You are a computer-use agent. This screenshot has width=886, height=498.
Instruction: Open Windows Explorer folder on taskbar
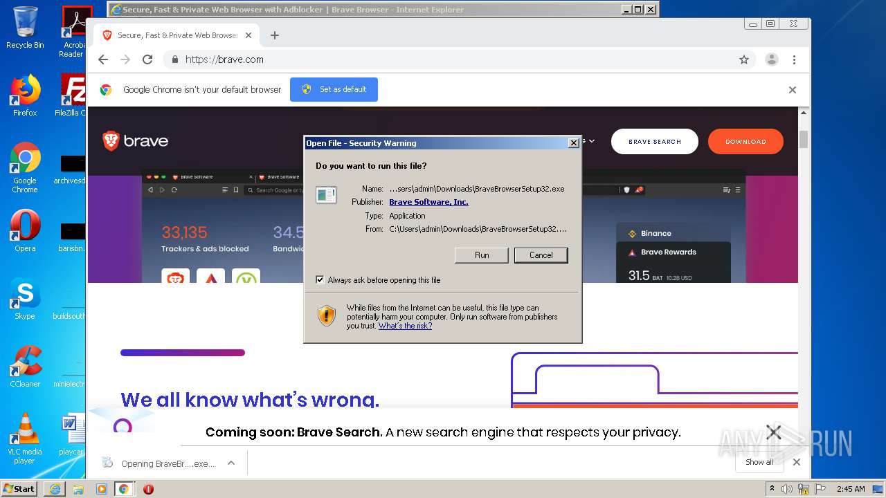(x=78, y=489)
